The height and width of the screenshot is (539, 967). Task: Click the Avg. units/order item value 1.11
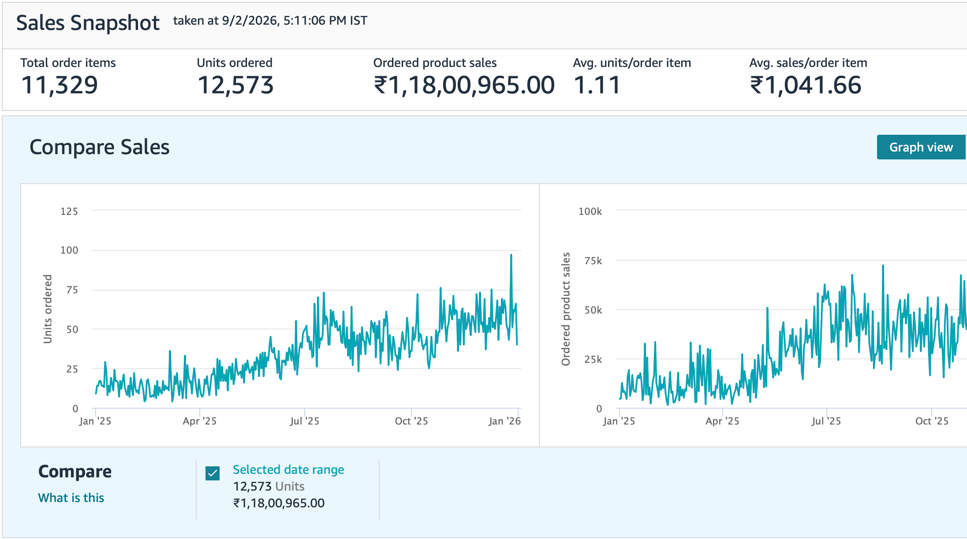pyautogui.click(x=597, y=85)
